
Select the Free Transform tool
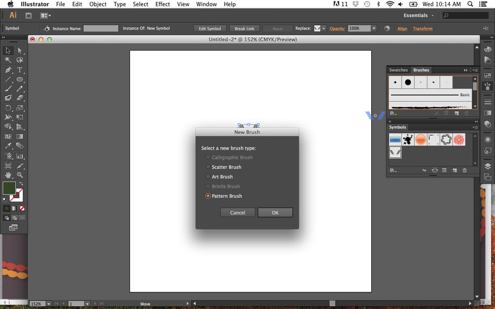(x=20, y=117)
